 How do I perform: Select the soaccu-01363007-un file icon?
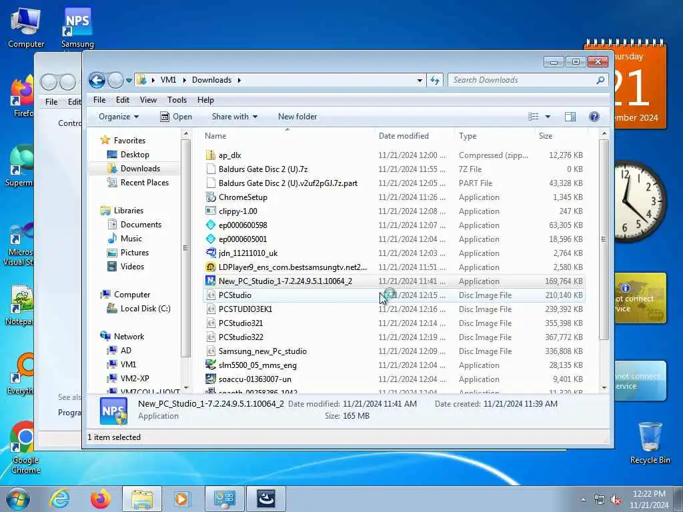pyautogui.click(x=211, y=379)
